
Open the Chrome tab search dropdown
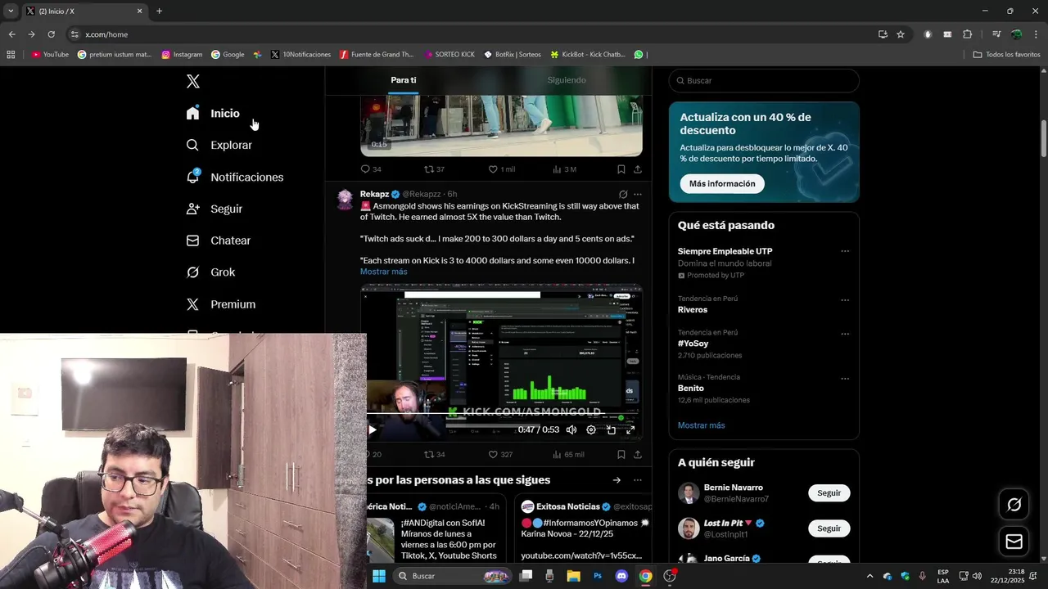click(x=11, y=11)
